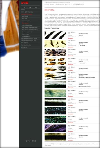The image size is (100, 148).
Task: Click the подробнее о мехе кролика link
Action: [x=52, y=28]
